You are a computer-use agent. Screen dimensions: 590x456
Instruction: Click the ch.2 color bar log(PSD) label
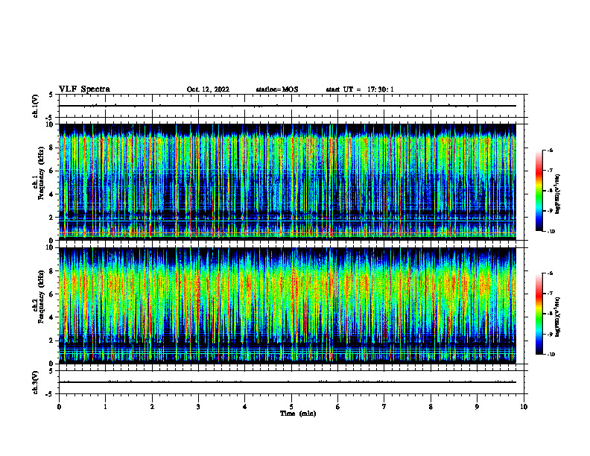[557, 317]
